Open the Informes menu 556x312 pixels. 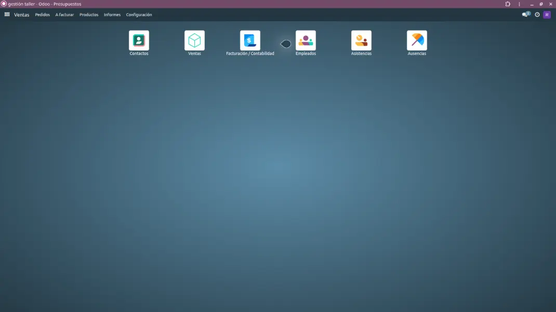pyautogui.click(x=112, y=15)
